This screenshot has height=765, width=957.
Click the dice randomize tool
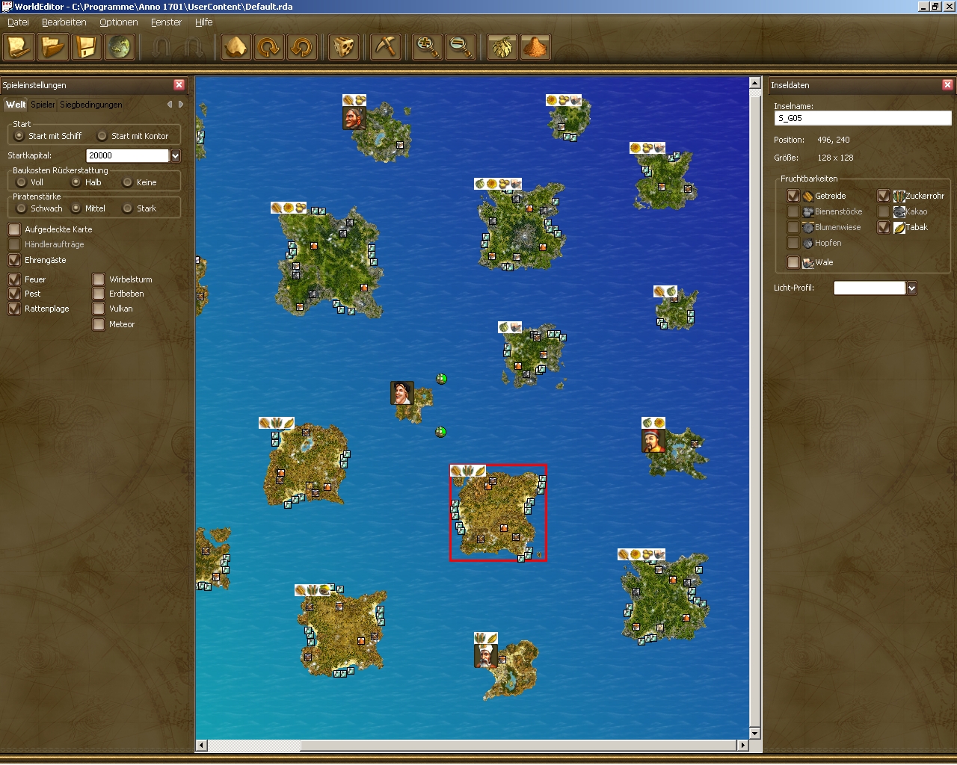coord(344,47)
